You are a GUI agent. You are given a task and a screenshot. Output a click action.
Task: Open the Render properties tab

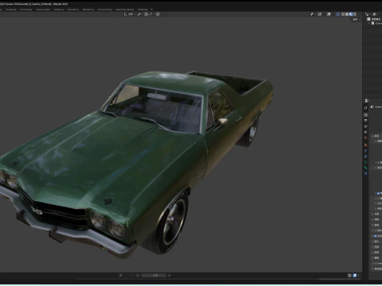(x=366, y=115)
